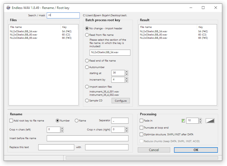The width and height of the screenshot is (227, 166).
Task: Sort Files list by 'File name' column header
Action: click(x=35, y=27)
